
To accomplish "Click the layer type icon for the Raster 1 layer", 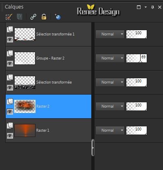I will click(x=10, y=126).
